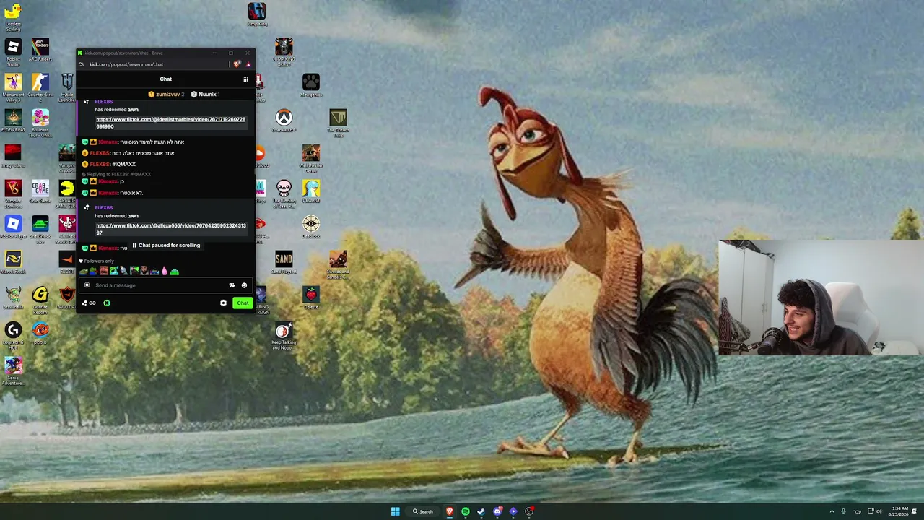Viewport: 924px width, 520px height.
Task: Open the Overwatch desktop icon
Action: tap(284, 121)
